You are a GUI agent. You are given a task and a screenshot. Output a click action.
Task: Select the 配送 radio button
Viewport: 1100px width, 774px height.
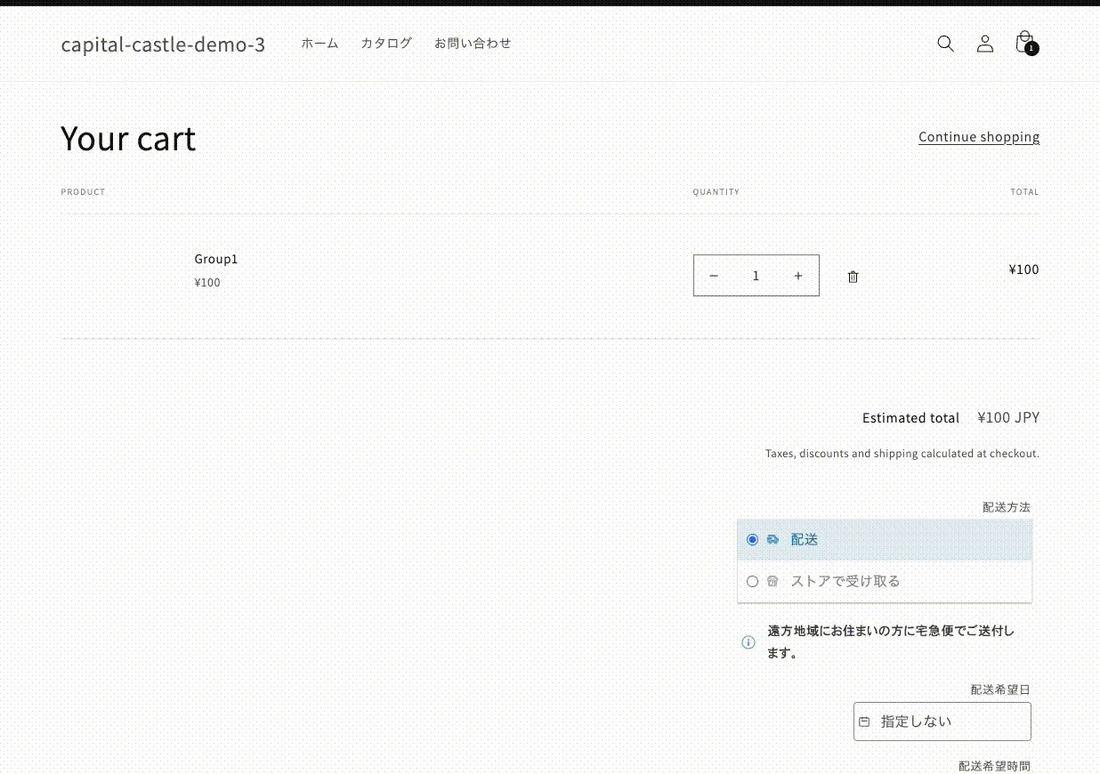pos(753,539)
